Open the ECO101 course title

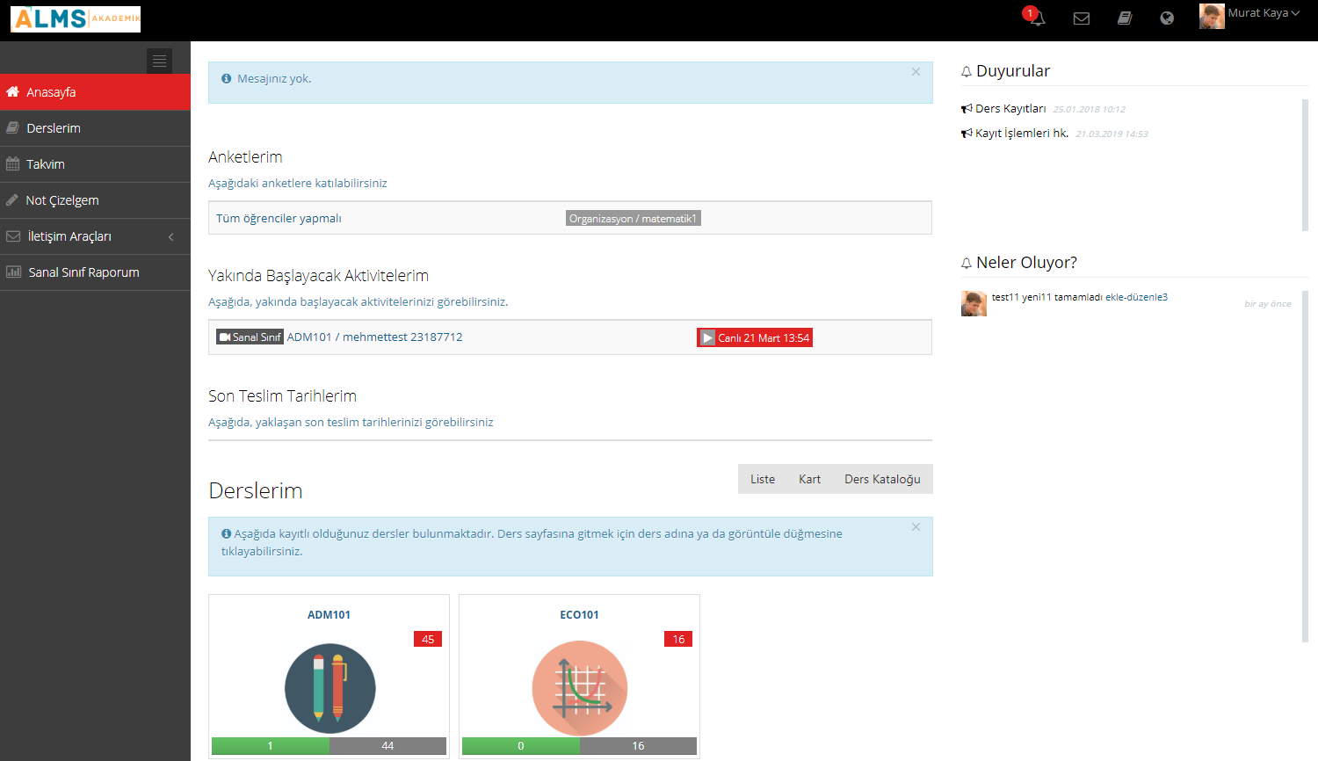(579, 615)
